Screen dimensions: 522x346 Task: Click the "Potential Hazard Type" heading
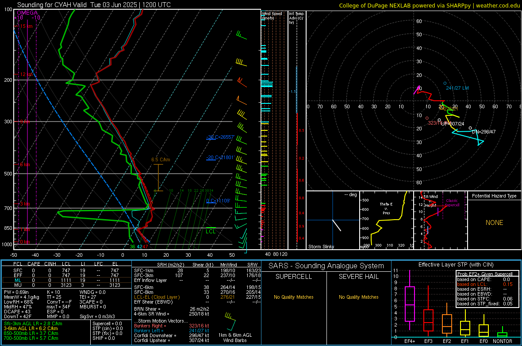494,196
